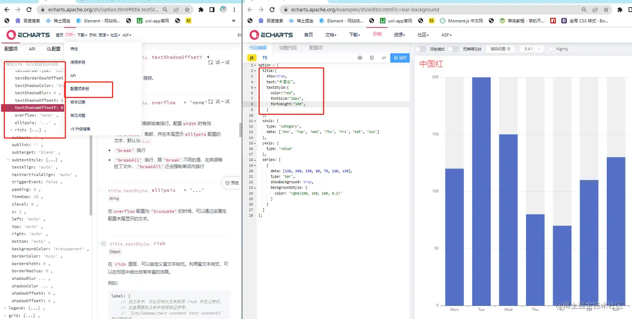
Task: Check the Nightly checkbox
Action: pyautogui.click(x=551, y=49)
